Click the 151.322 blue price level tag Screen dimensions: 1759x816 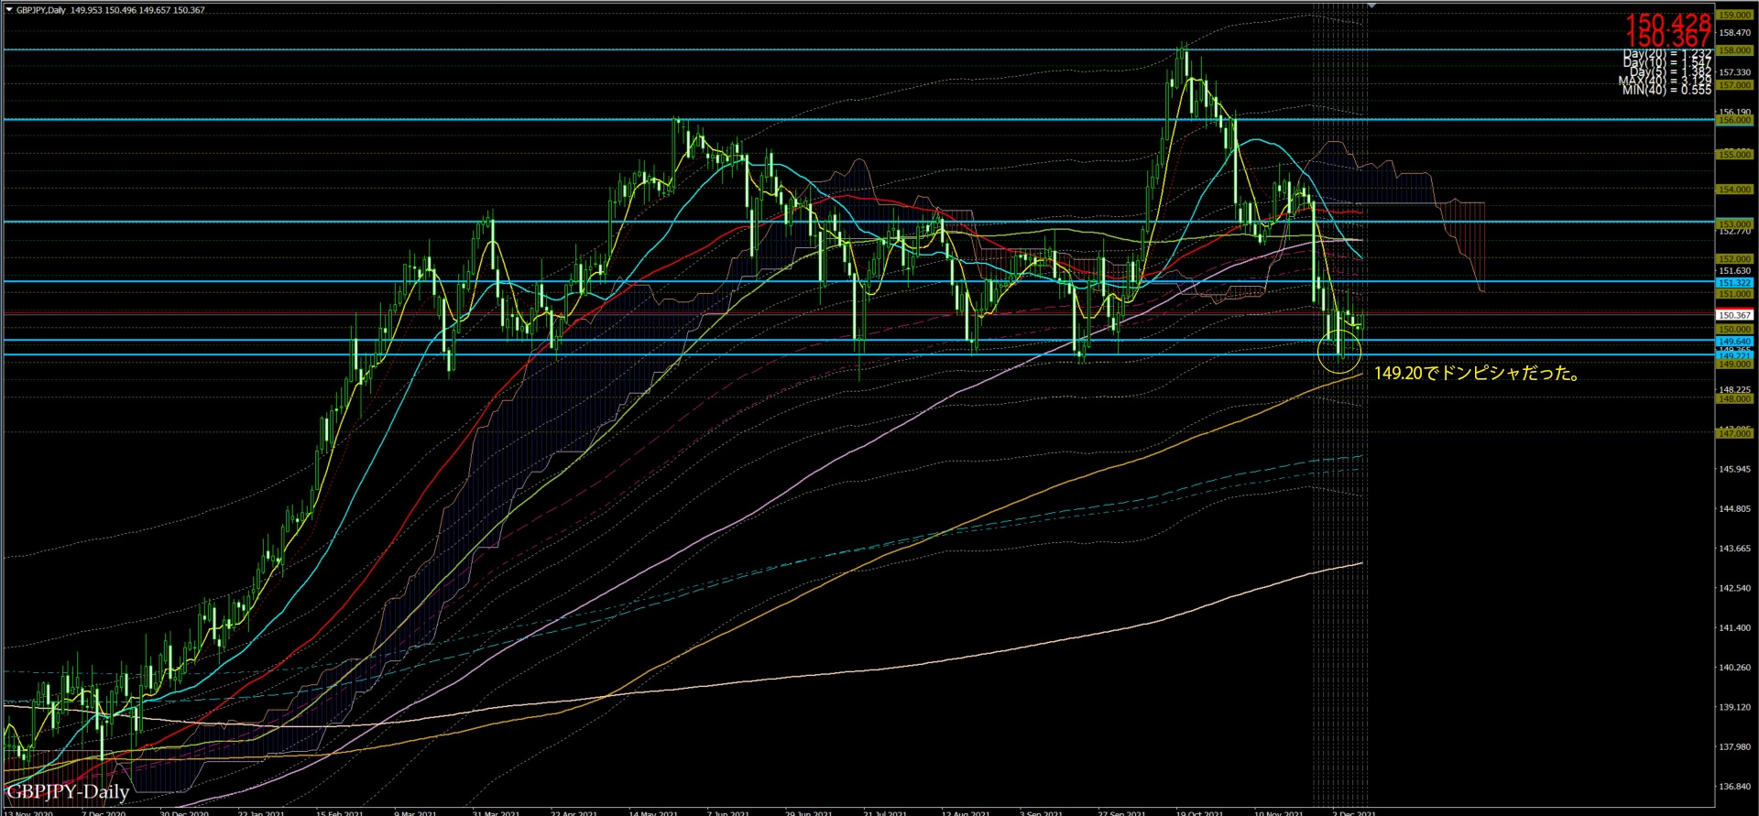1733,284
